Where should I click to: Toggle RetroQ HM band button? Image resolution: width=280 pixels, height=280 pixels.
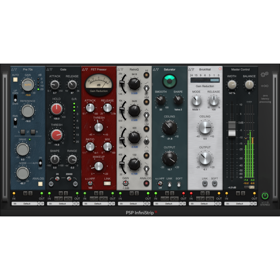[146, 102]
